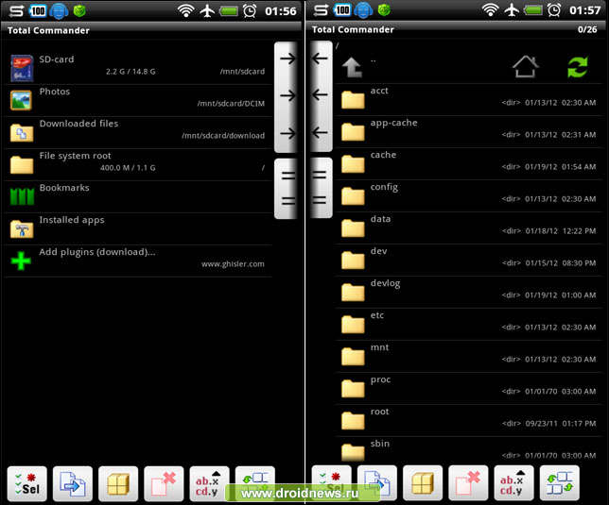Image resolution: width=609 pixels, height=505 pixels.
Task: Tap the 01:57 clock in right status bar
Action: click(x=585, y=10)
